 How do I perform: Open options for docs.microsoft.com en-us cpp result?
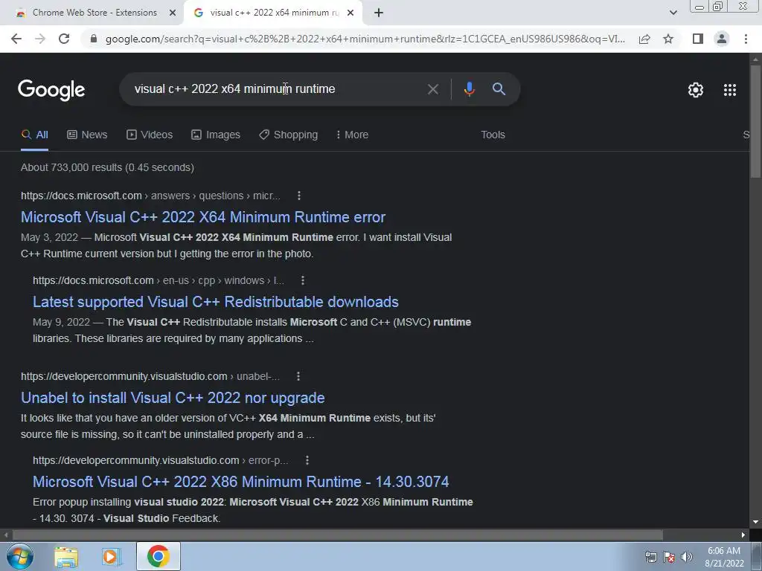coord(303,280)
